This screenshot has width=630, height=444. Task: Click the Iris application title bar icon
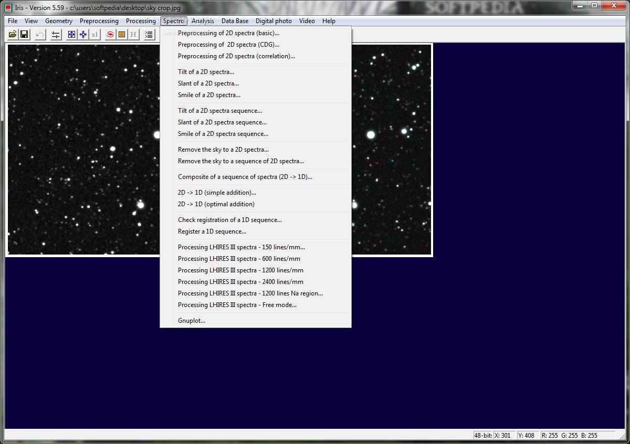click(x=8, y=8)
